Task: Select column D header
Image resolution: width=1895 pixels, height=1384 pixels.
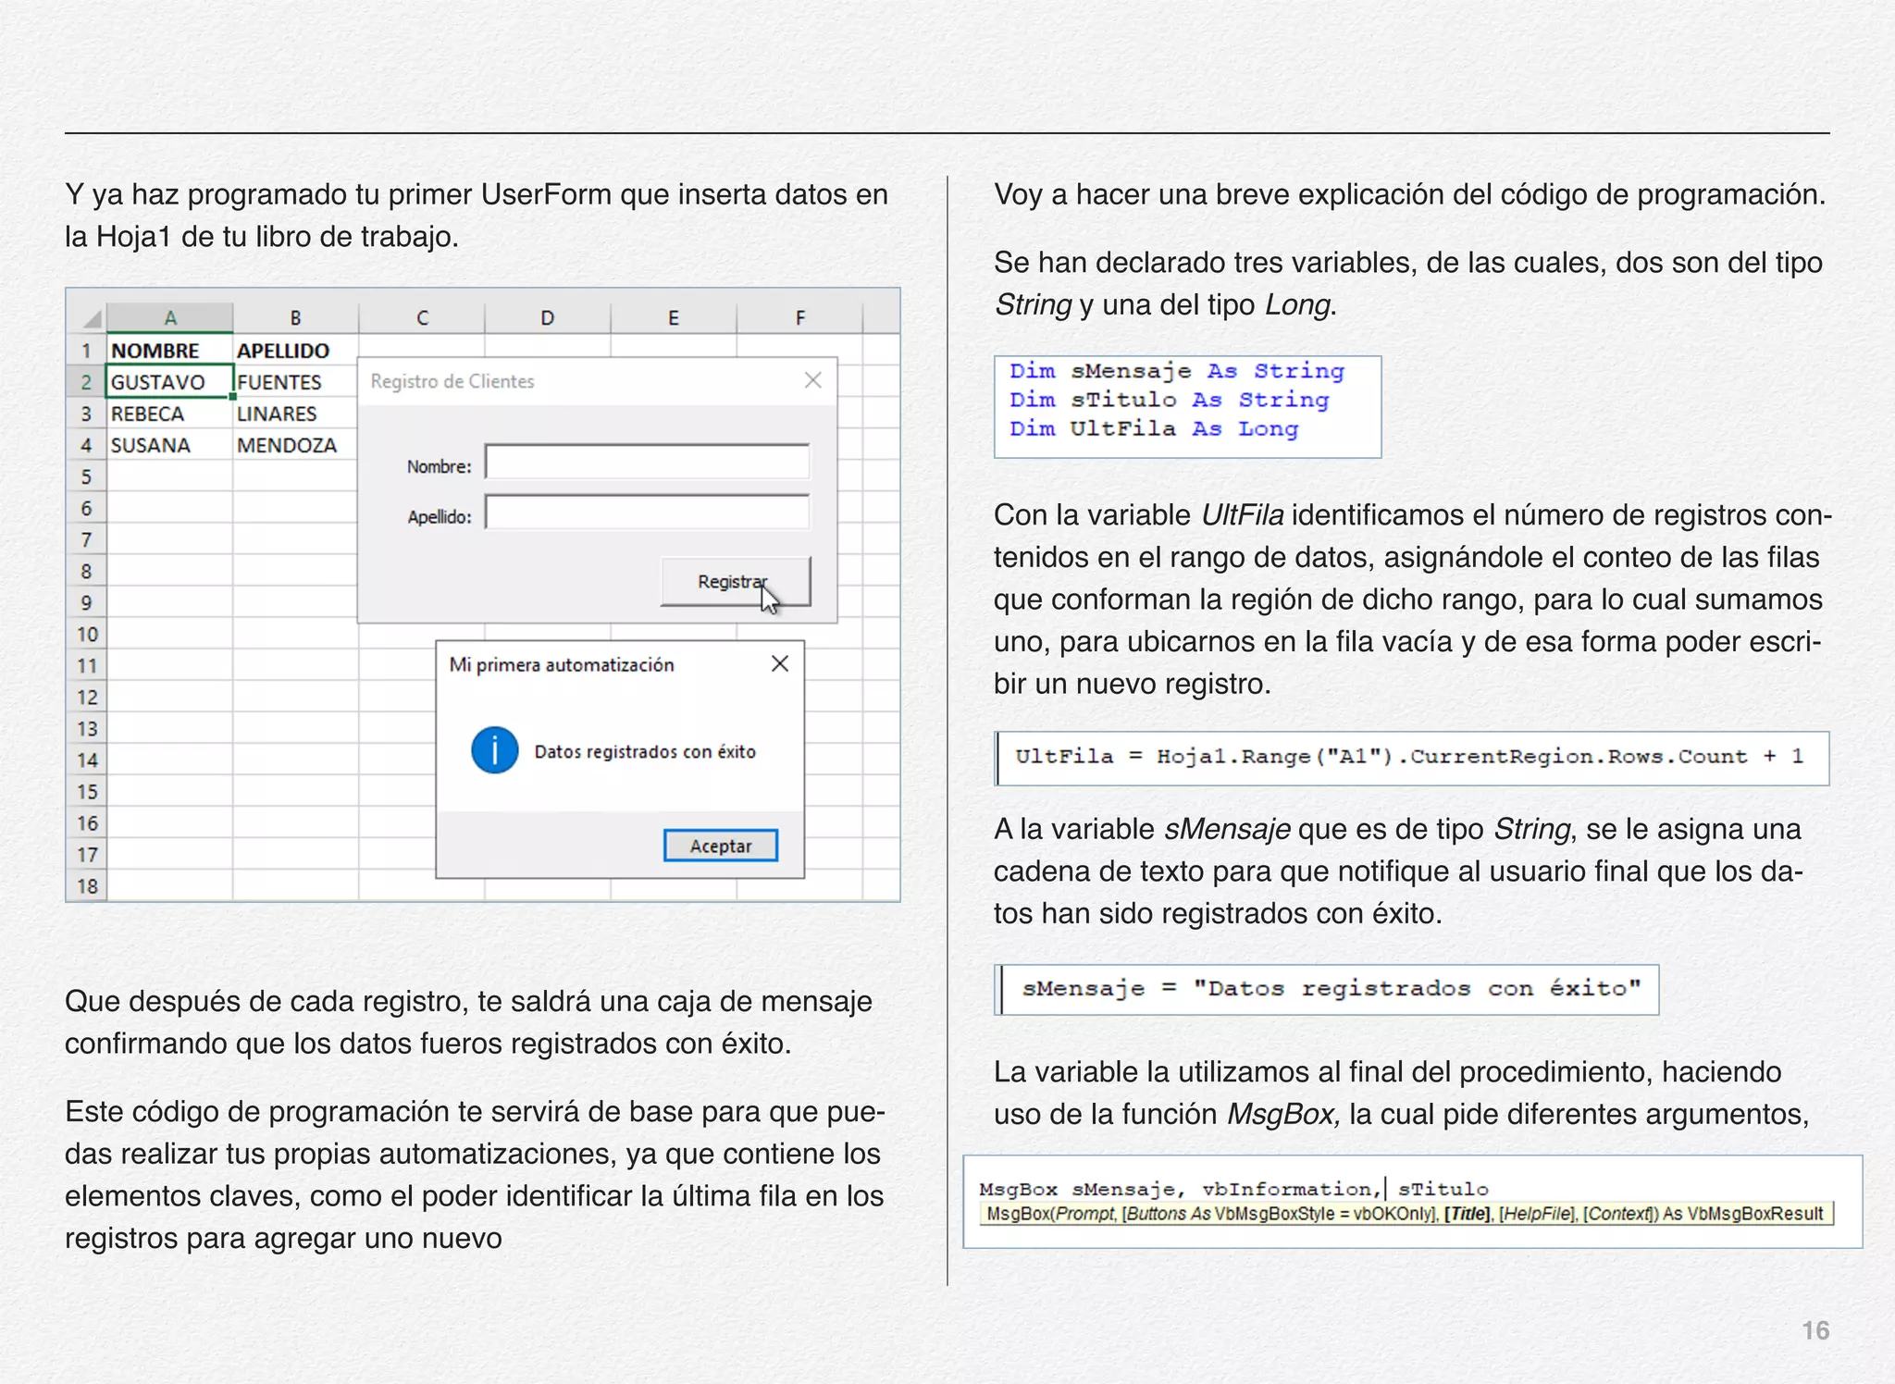Action: click(x=548, y=318)
